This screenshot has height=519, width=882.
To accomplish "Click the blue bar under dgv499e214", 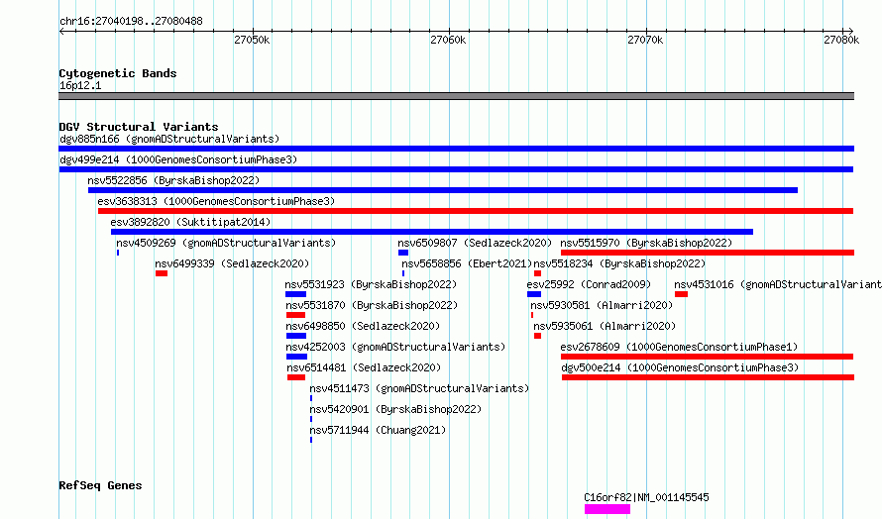I will coord(456,169).
